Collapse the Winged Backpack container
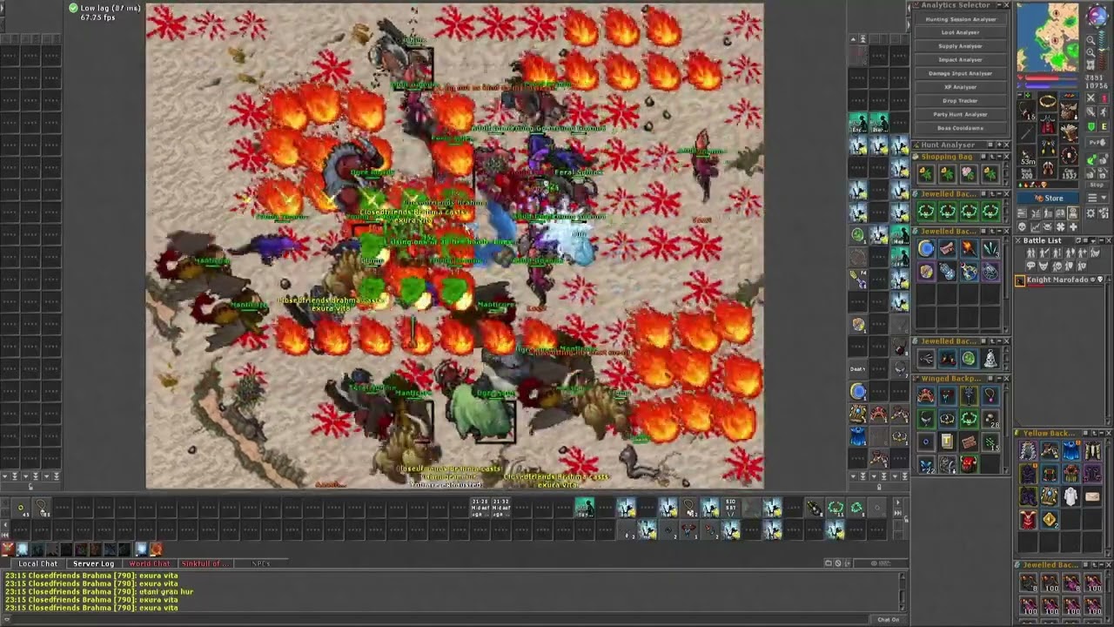Screen dimensions: 1114x627 (997, 379)
